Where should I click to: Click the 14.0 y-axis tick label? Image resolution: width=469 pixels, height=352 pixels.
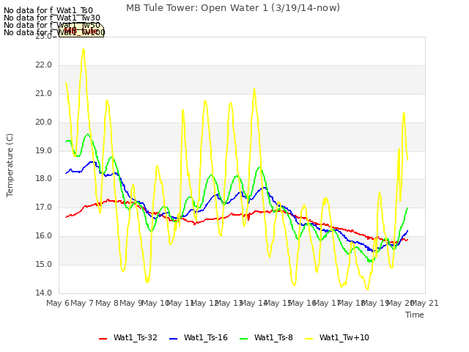pos(43,293)
